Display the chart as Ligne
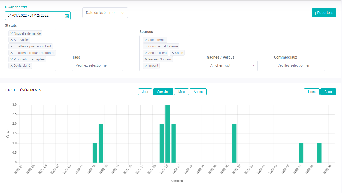 (x=312, y=92)
